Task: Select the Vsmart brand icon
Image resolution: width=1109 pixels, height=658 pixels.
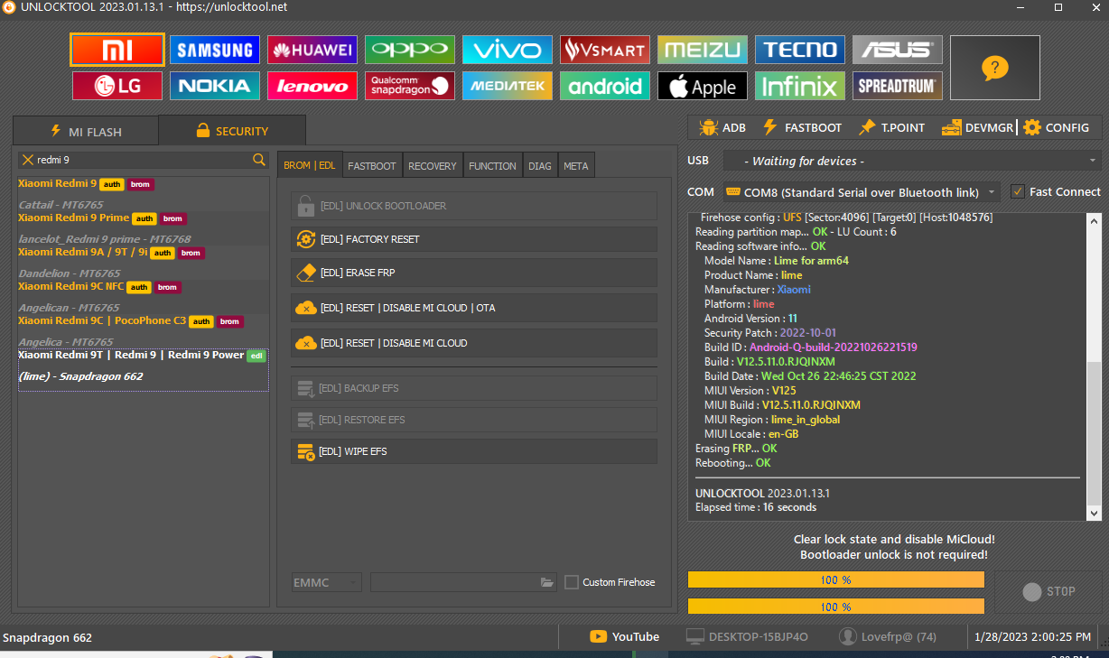Action: pos(605,50)
